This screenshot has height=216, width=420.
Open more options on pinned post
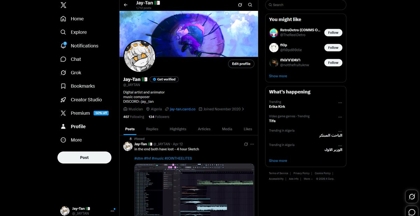point(252,144)
